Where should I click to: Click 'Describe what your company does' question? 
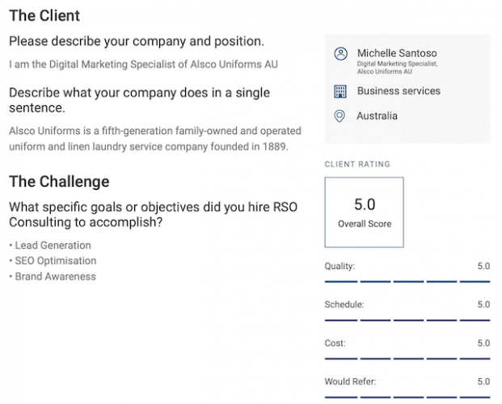[x=140, y=100]
